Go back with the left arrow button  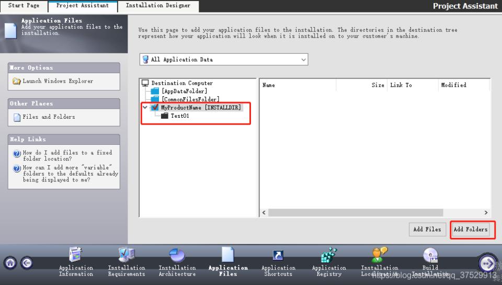pos(27,263)
